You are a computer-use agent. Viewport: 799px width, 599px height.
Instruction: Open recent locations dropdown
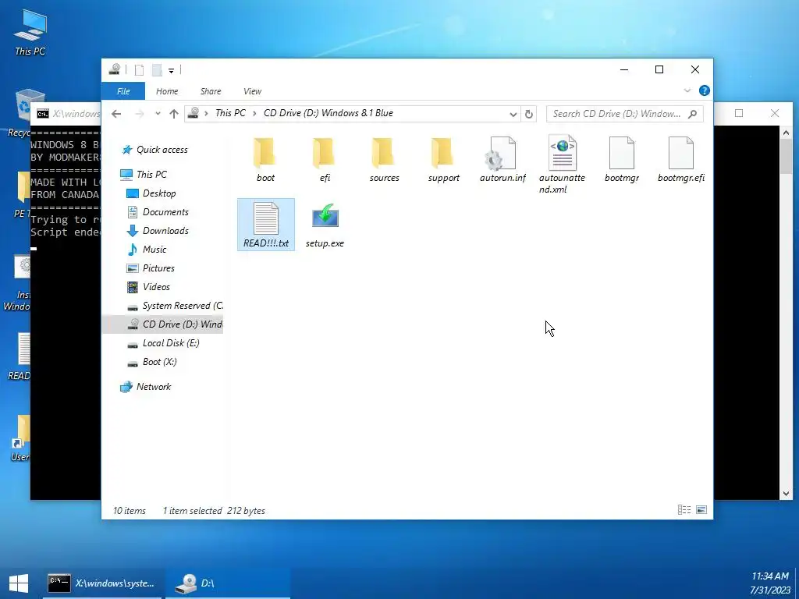coord(158,114)
